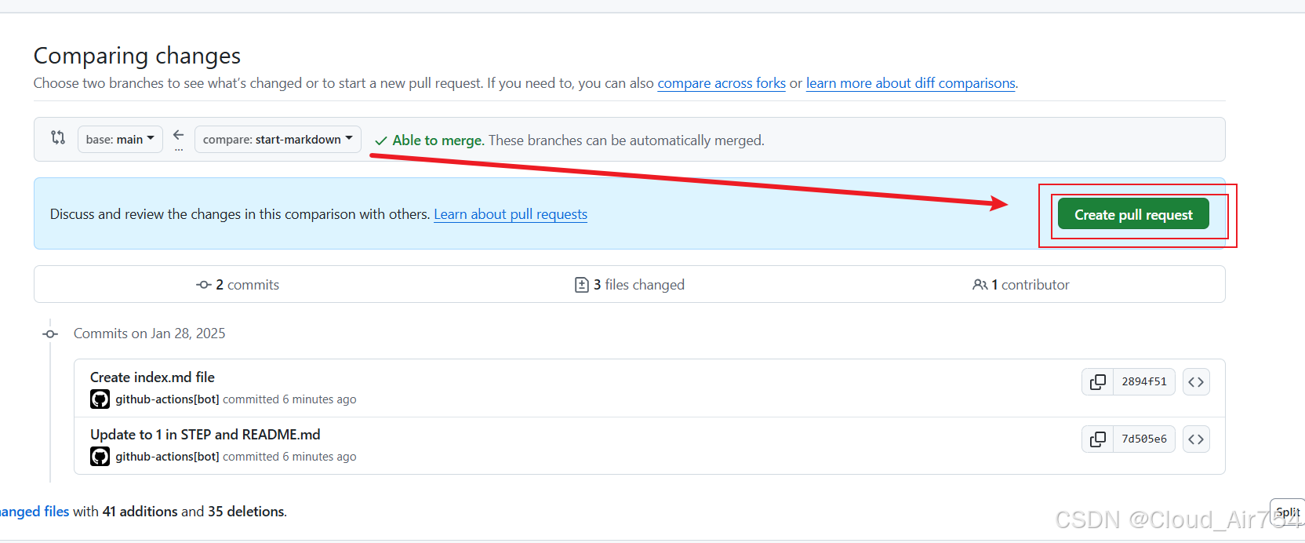Click the commits icon in 2 commits tab
Screen dimensions: 1305x543
pyautogui.click(x=204, y=285)
